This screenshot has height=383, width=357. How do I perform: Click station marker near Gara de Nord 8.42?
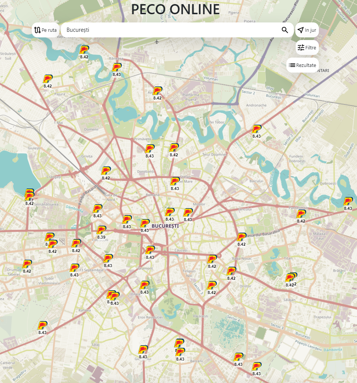coord(106,171)
